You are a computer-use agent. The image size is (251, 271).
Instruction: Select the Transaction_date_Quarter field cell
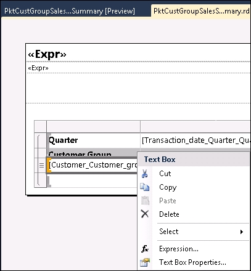point(195,140)
